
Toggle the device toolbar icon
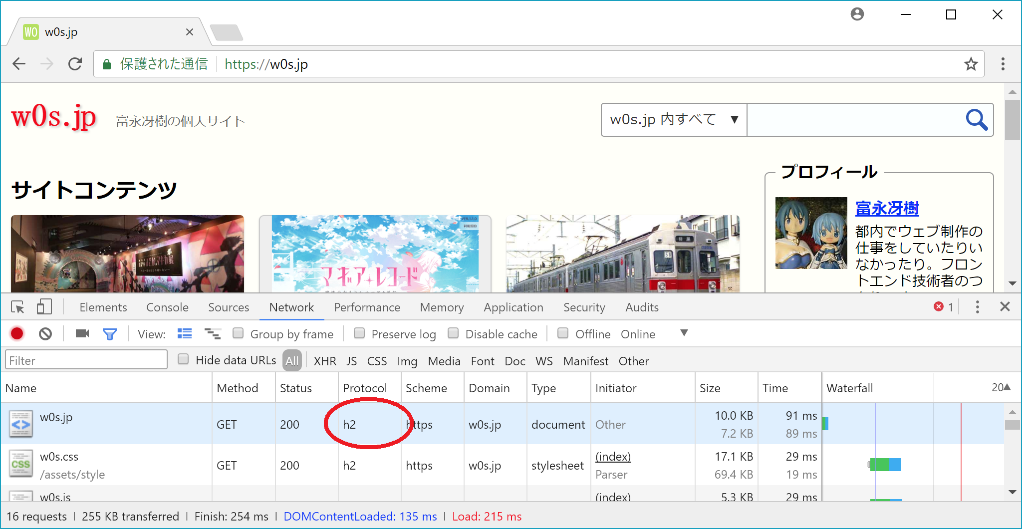44,307
